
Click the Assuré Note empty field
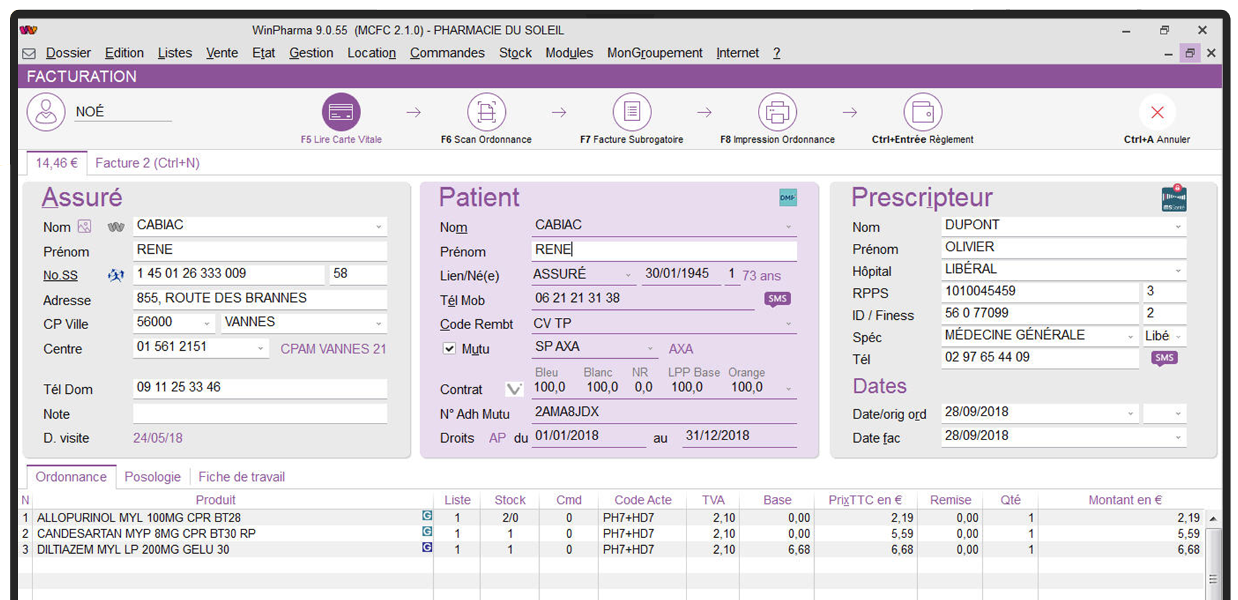[260, 414]
